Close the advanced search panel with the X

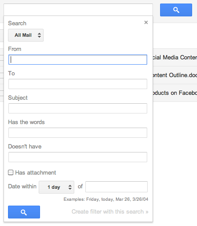[x=146, y=23]
